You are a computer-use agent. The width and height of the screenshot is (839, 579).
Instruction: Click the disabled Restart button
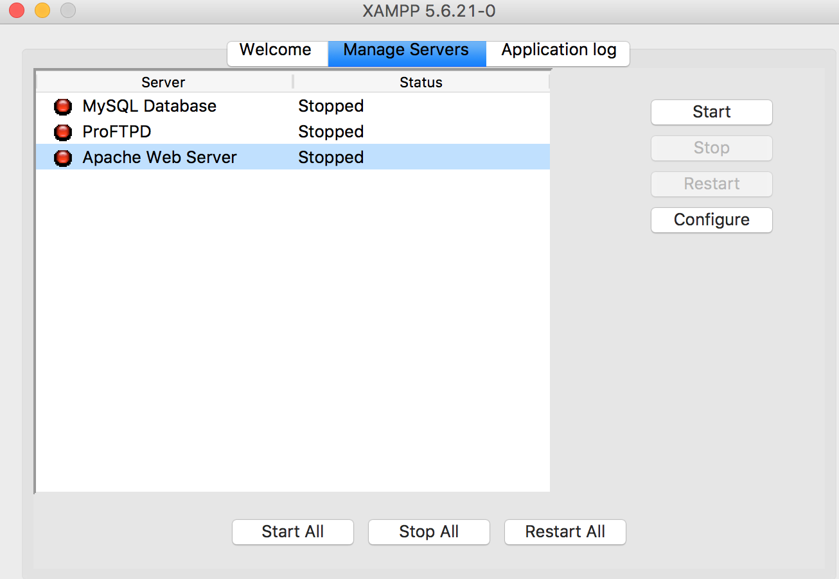(712, 184)
